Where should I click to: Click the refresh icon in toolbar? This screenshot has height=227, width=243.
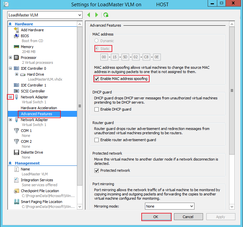[106, 15]
